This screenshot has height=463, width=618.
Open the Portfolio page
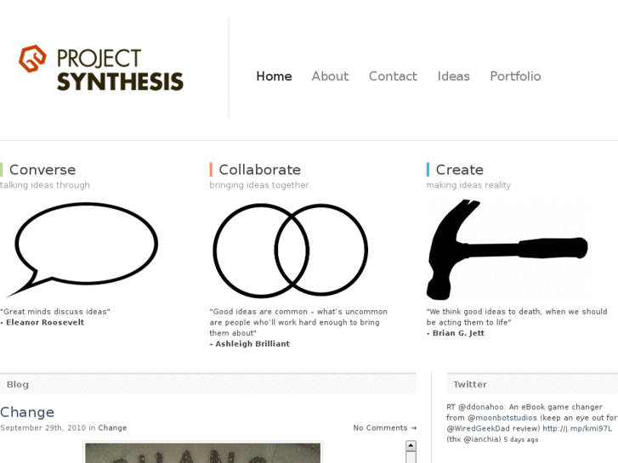[515, 76]
